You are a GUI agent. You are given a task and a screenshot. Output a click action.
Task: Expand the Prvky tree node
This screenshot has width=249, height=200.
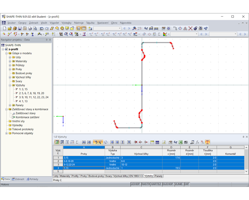(x=10, y=69)
